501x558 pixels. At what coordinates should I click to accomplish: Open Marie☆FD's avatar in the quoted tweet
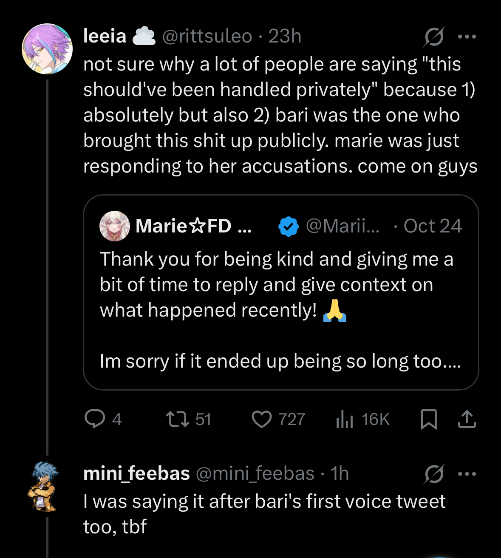point(114,226)
